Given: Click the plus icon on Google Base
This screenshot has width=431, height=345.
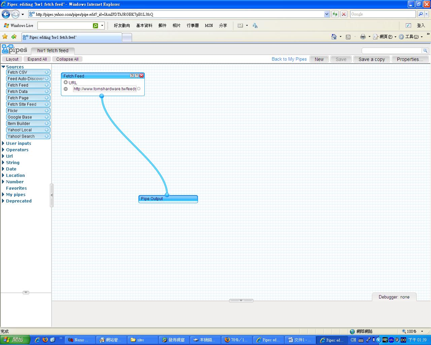Looking at the screenshot, I should (x=47, y=117).
